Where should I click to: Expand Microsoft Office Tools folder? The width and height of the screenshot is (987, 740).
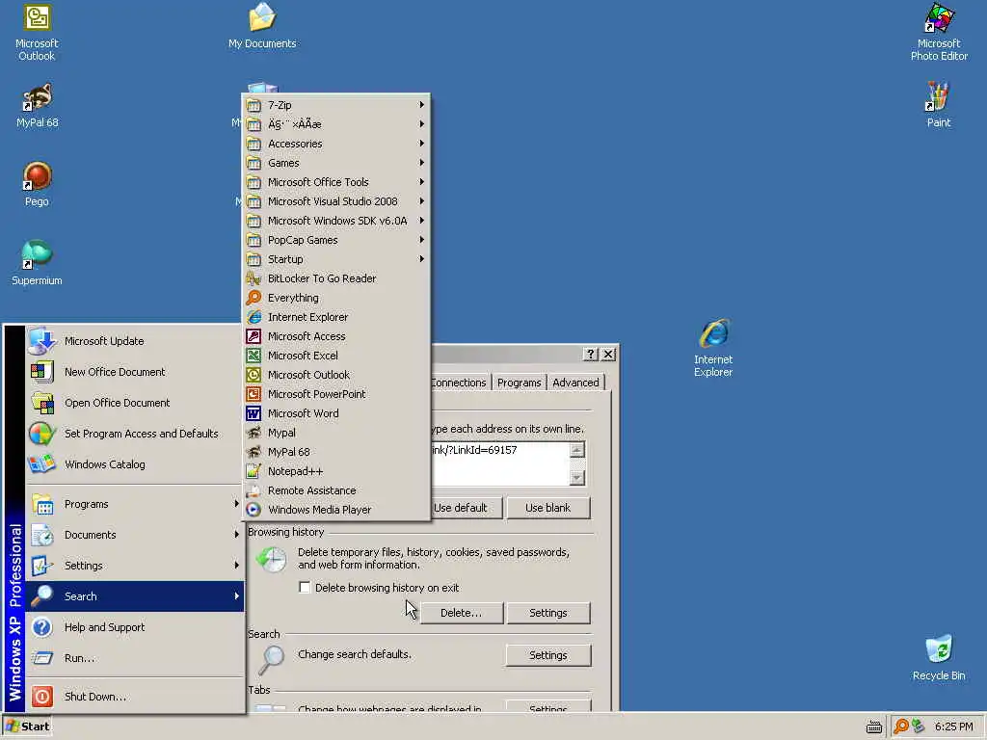click(x=336, y=182)
